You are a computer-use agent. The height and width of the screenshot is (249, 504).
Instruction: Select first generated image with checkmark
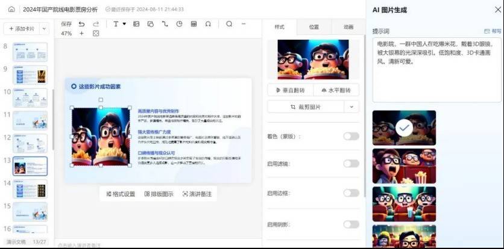404,128
